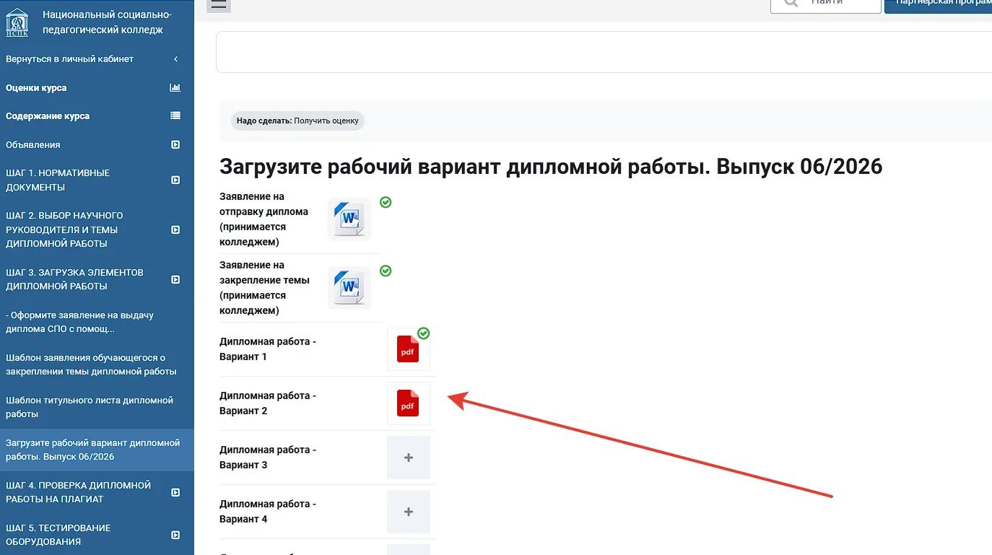Click the list icon beside Содержание курса
Image resolution: width=992 pixels, height=555 pixels.
pos(175,115)
